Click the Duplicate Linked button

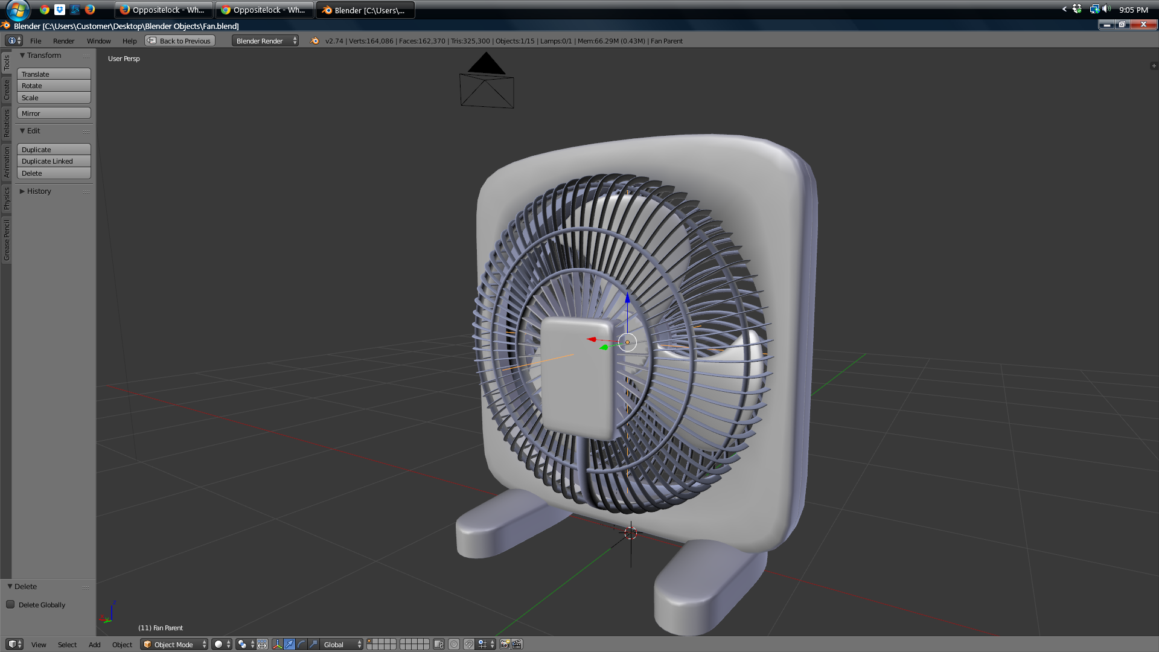click(x=54, y=161)
